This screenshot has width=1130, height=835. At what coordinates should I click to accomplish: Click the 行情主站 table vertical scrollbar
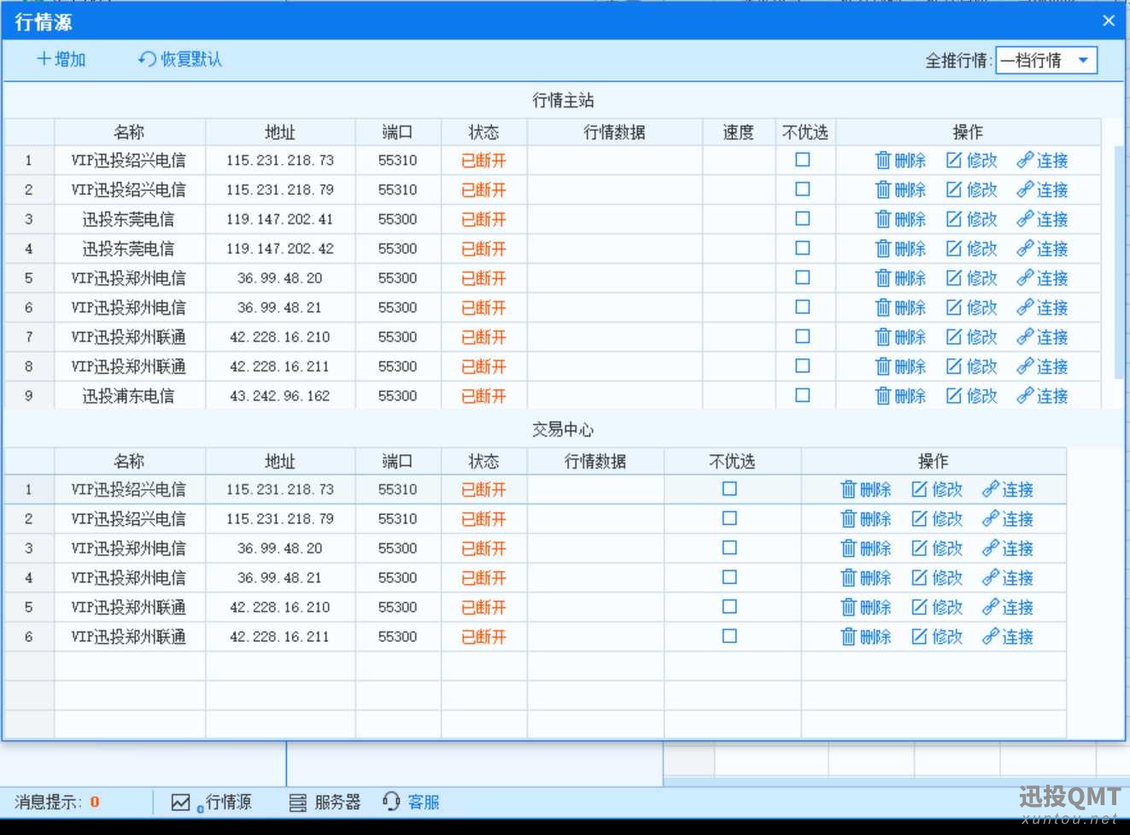[1120, 262]
